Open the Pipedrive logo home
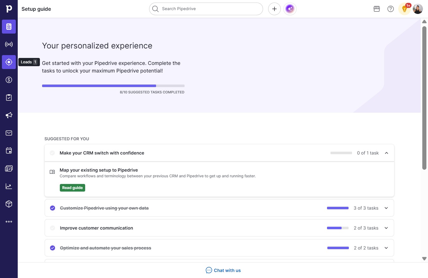Screen dimensions: 428x278 click(x=9, y=9)
